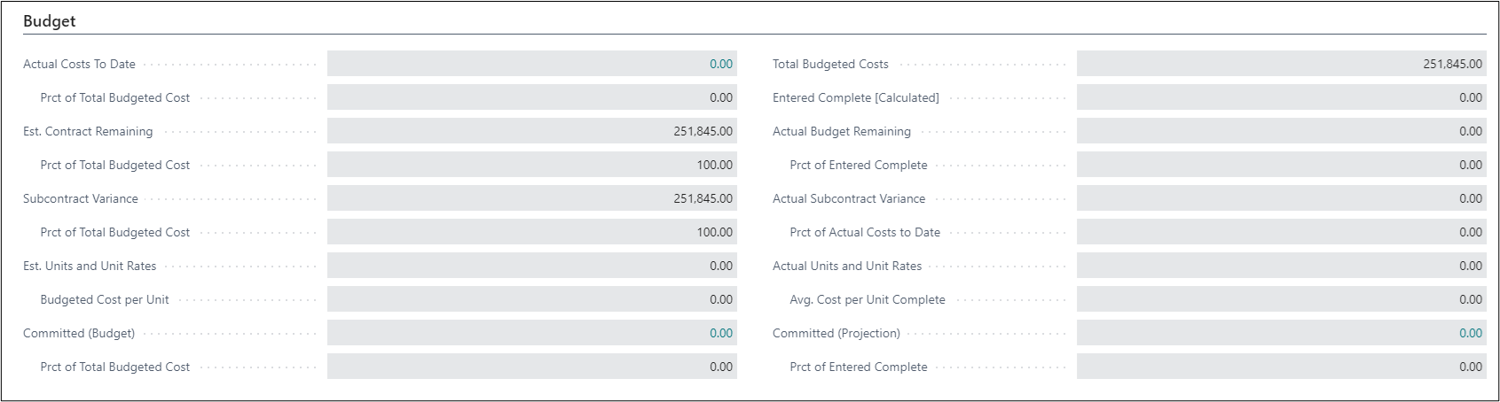Select the Actual Units and Unit Rates field
The width and height of the screenshot is (1500, 402).
(1281, 266)
